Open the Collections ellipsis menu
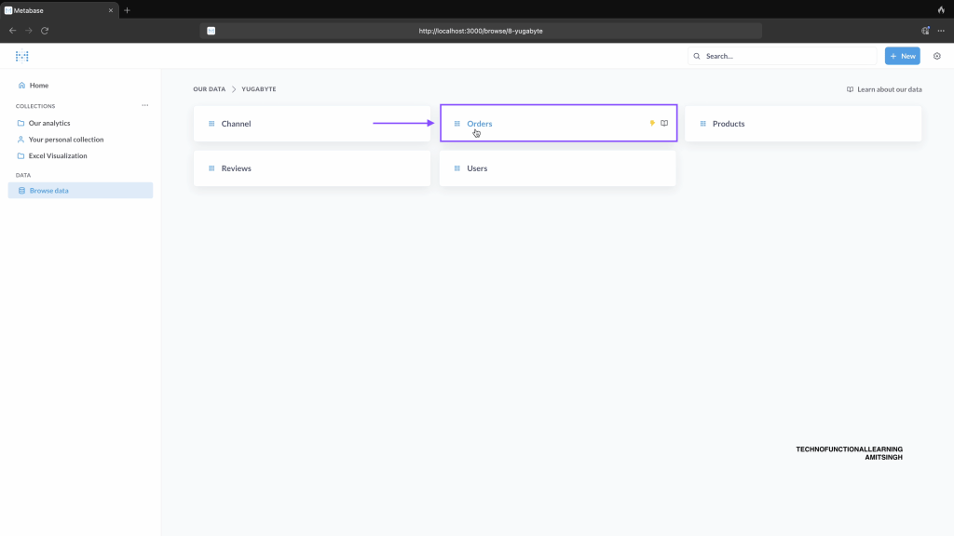954x536 pixels. coord(144,105)
